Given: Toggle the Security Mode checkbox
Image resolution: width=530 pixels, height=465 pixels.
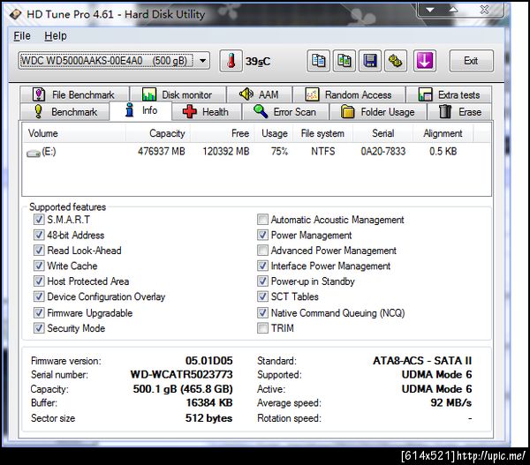Looking at the screenshot, I should coord(39,328).
